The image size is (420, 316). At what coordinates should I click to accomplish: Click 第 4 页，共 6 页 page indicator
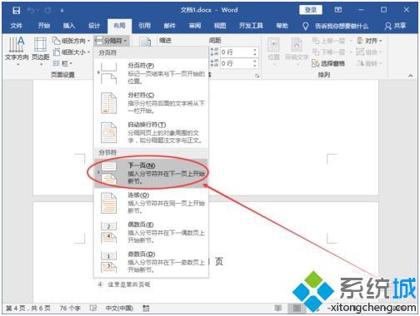(x=28, y=309)
